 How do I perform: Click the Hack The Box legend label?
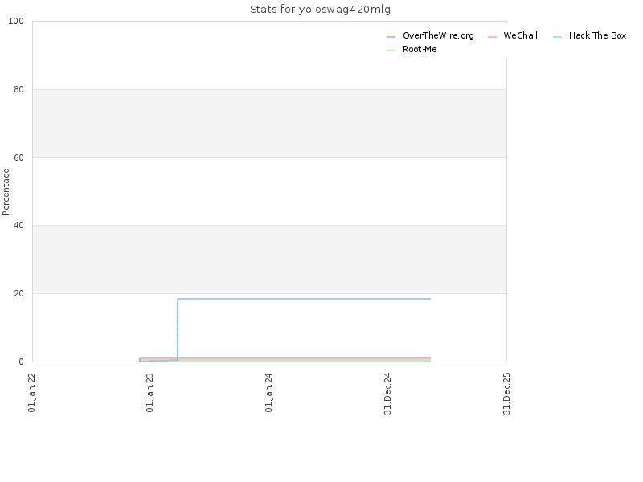tap(597, 35)
